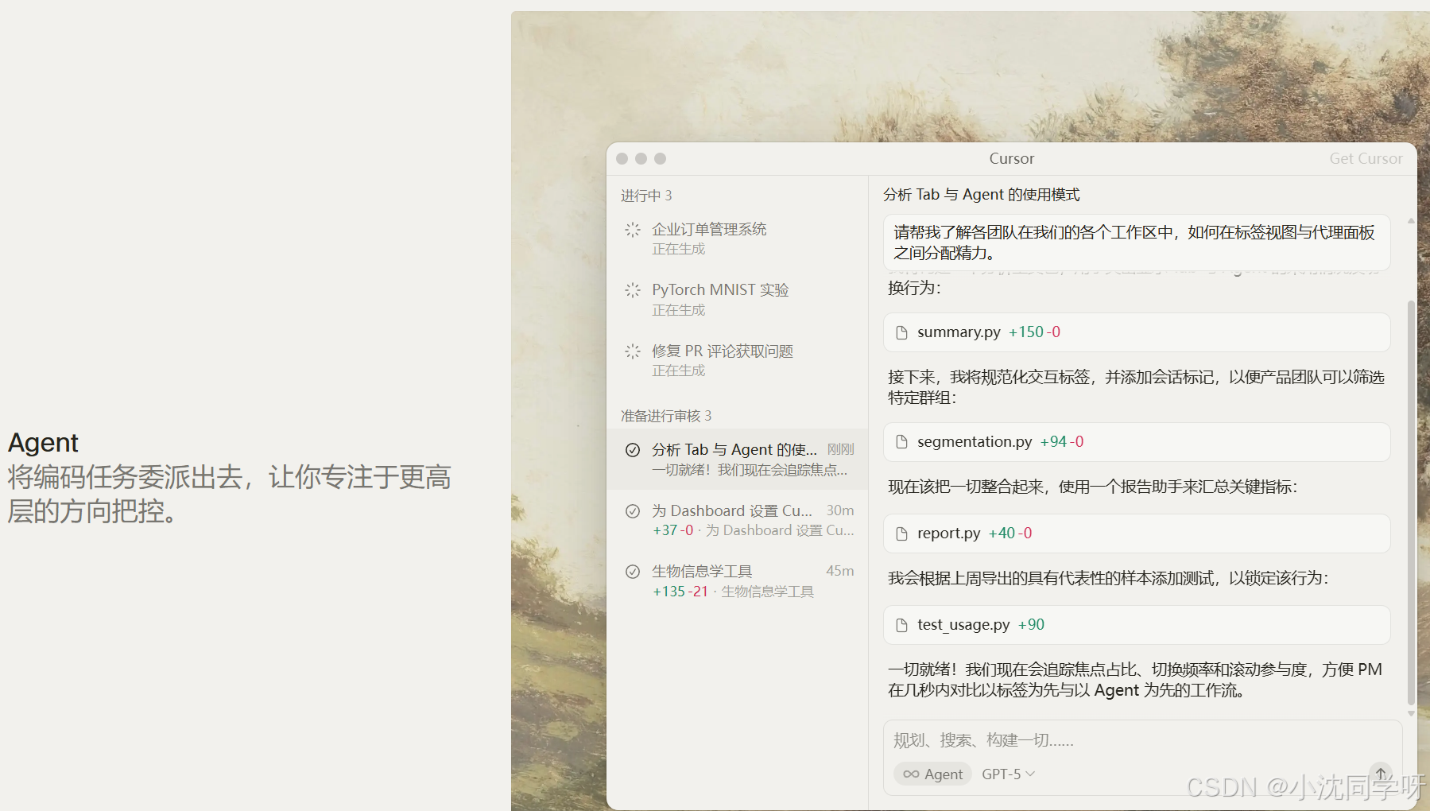The width and height of the screenshot is (1430, 811).
Task: Click the scrollbar down arrow in chat
Action: pos(1411,714)
